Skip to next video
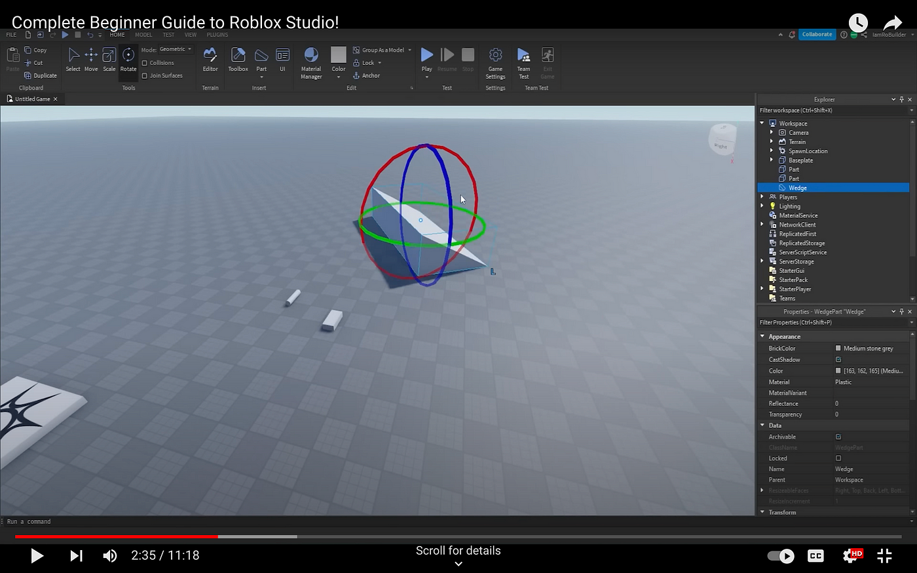 click(77, 555)
